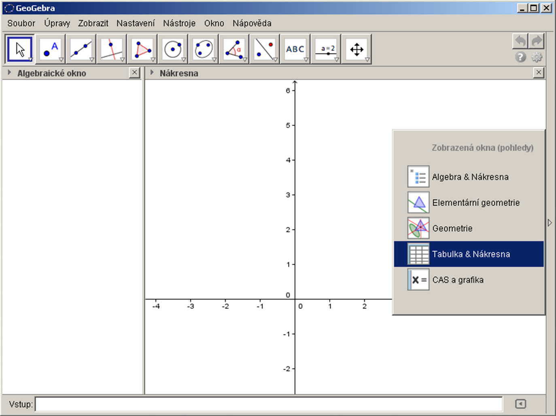Open the Soubor menu
Screen dimensions: 556x416
click(x=21, y=23)
